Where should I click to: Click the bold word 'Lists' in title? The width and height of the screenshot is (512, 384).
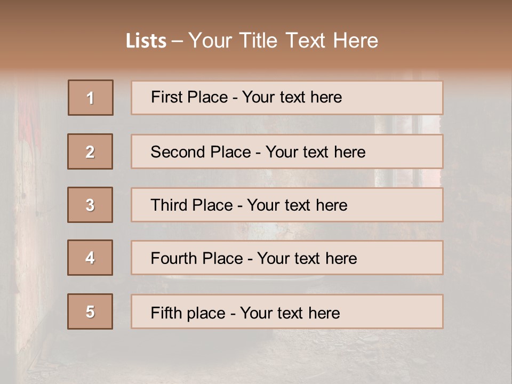coord(146,41)
